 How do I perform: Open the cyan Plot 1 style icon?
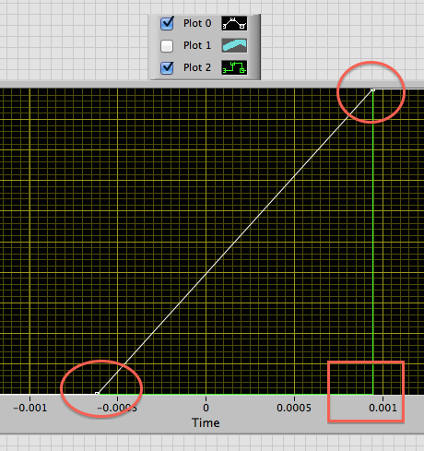[x=234, y=45]
